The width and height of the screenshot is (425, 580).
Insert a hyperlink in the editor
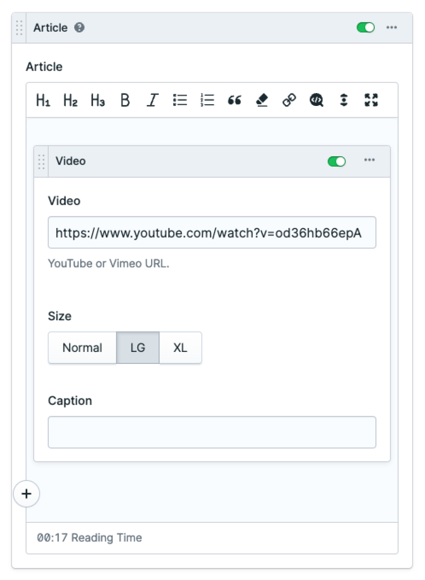pos(289,100)
